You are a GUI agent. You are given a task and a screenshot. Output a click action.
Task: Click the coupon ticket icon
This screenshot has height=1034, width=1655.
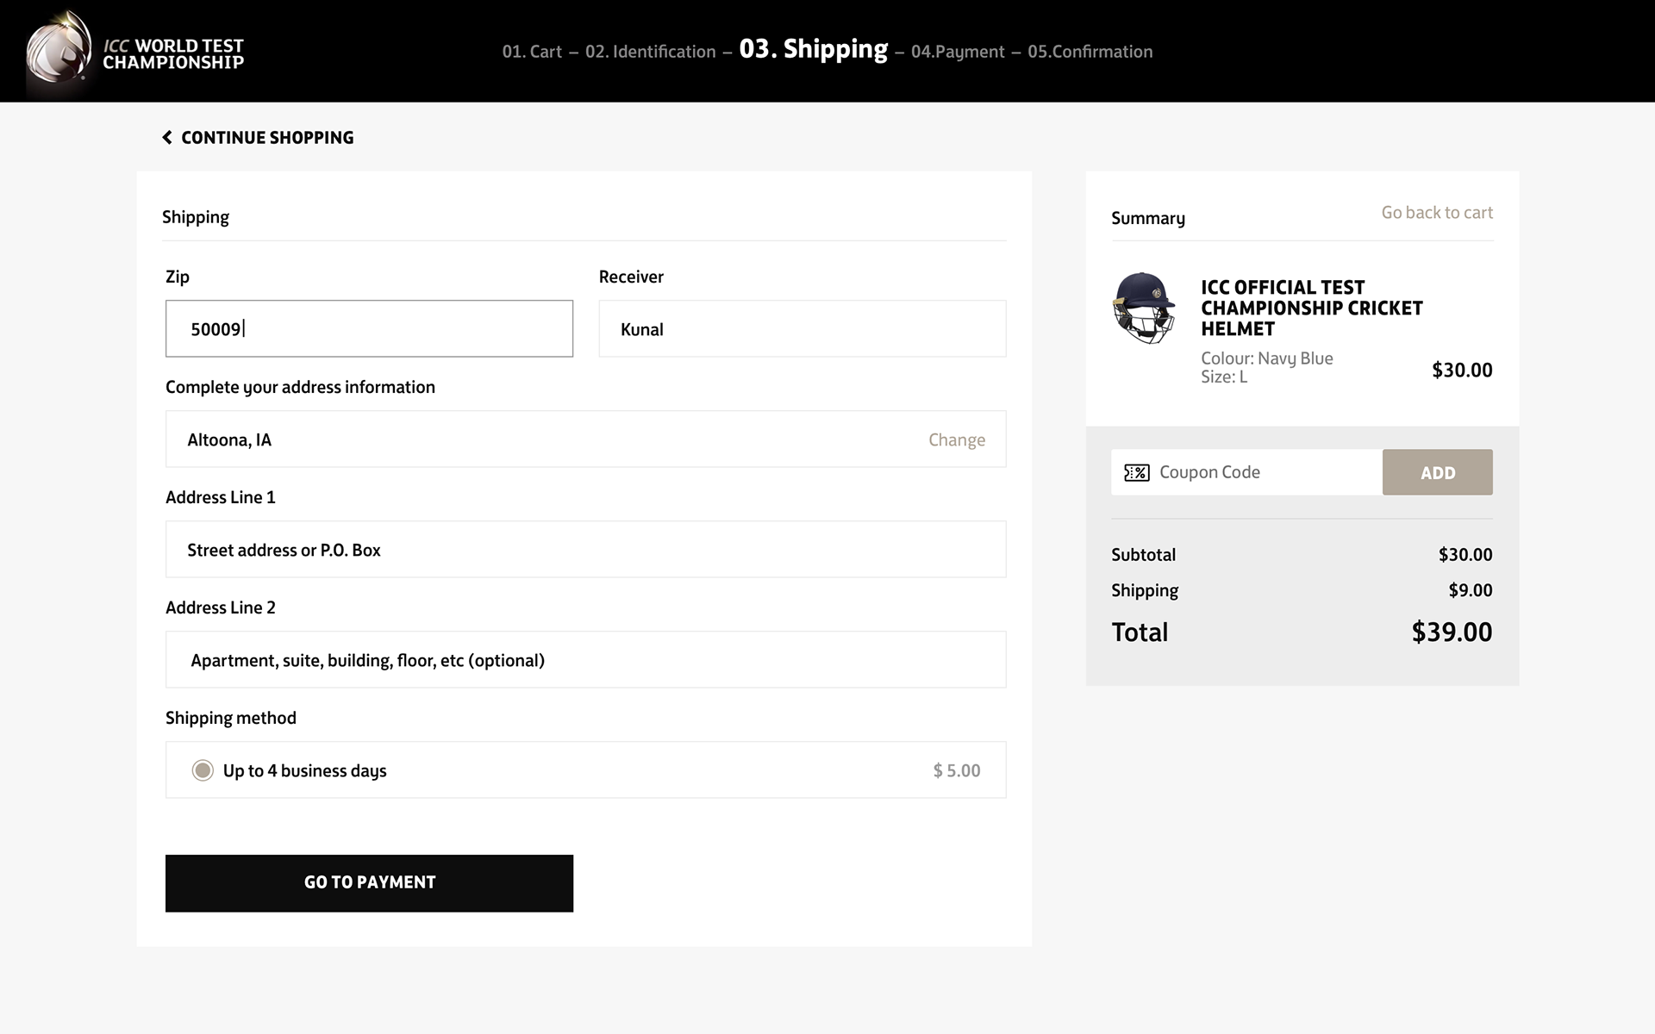point(1136,472)
